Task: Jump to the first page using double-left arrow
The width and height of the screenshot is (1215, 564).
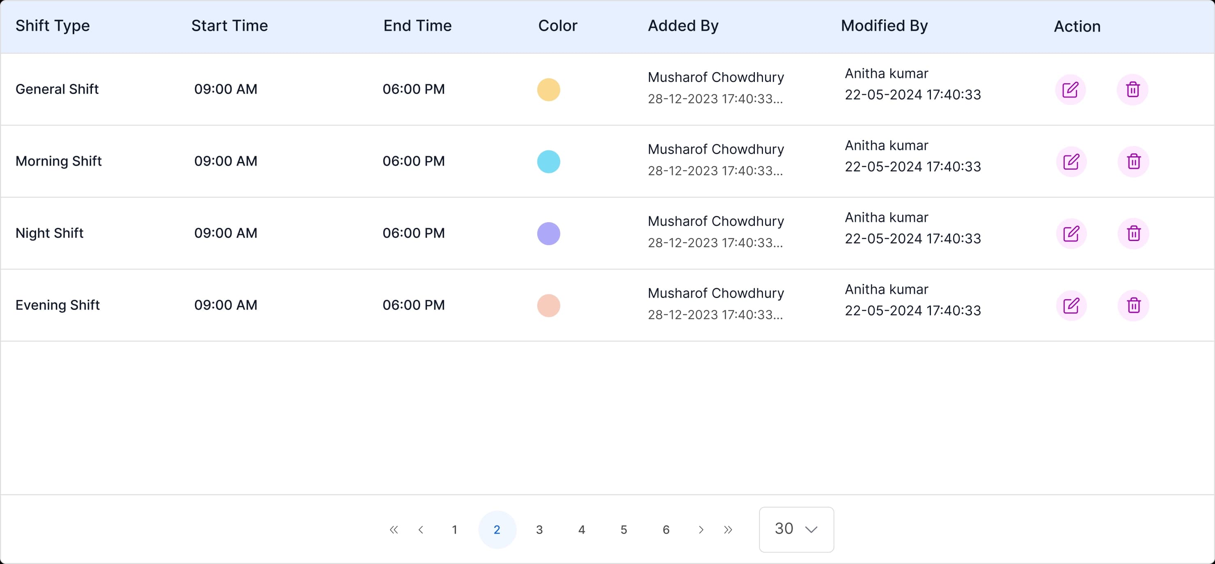Action: point(394,529)
